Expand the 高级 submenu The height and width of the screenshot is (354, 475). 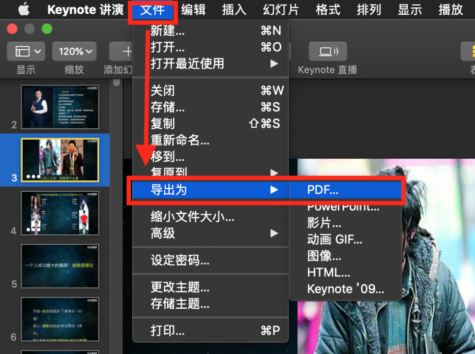(x=210, y=233)
